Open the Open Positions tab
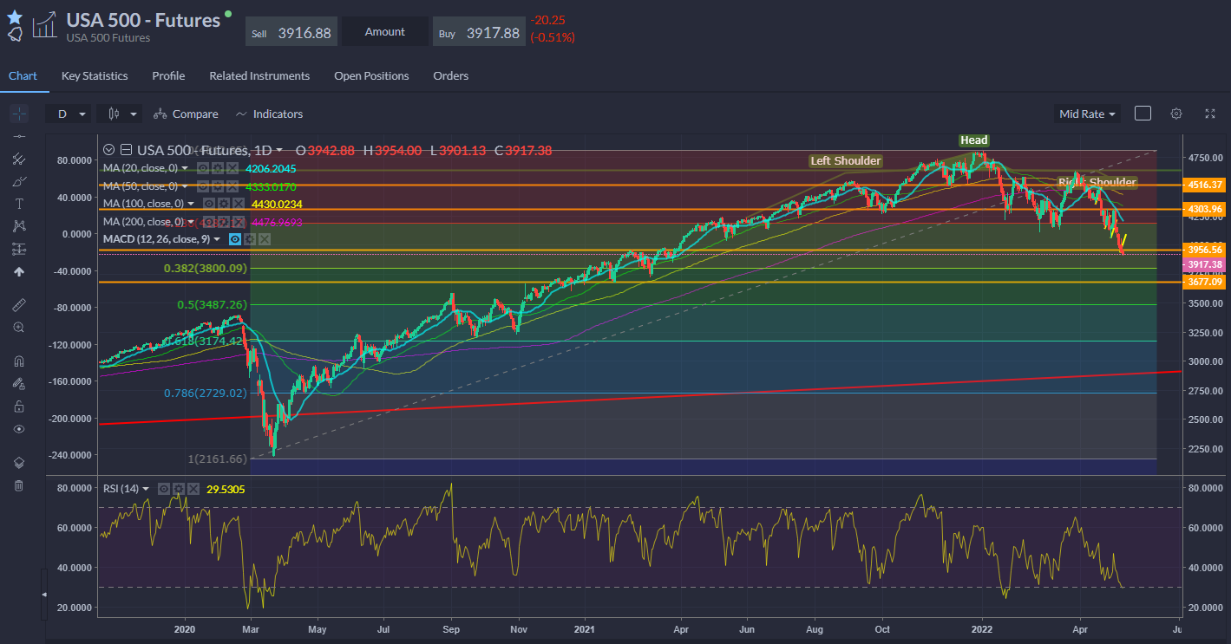1231x644 pixels. [x=371, y=75]
